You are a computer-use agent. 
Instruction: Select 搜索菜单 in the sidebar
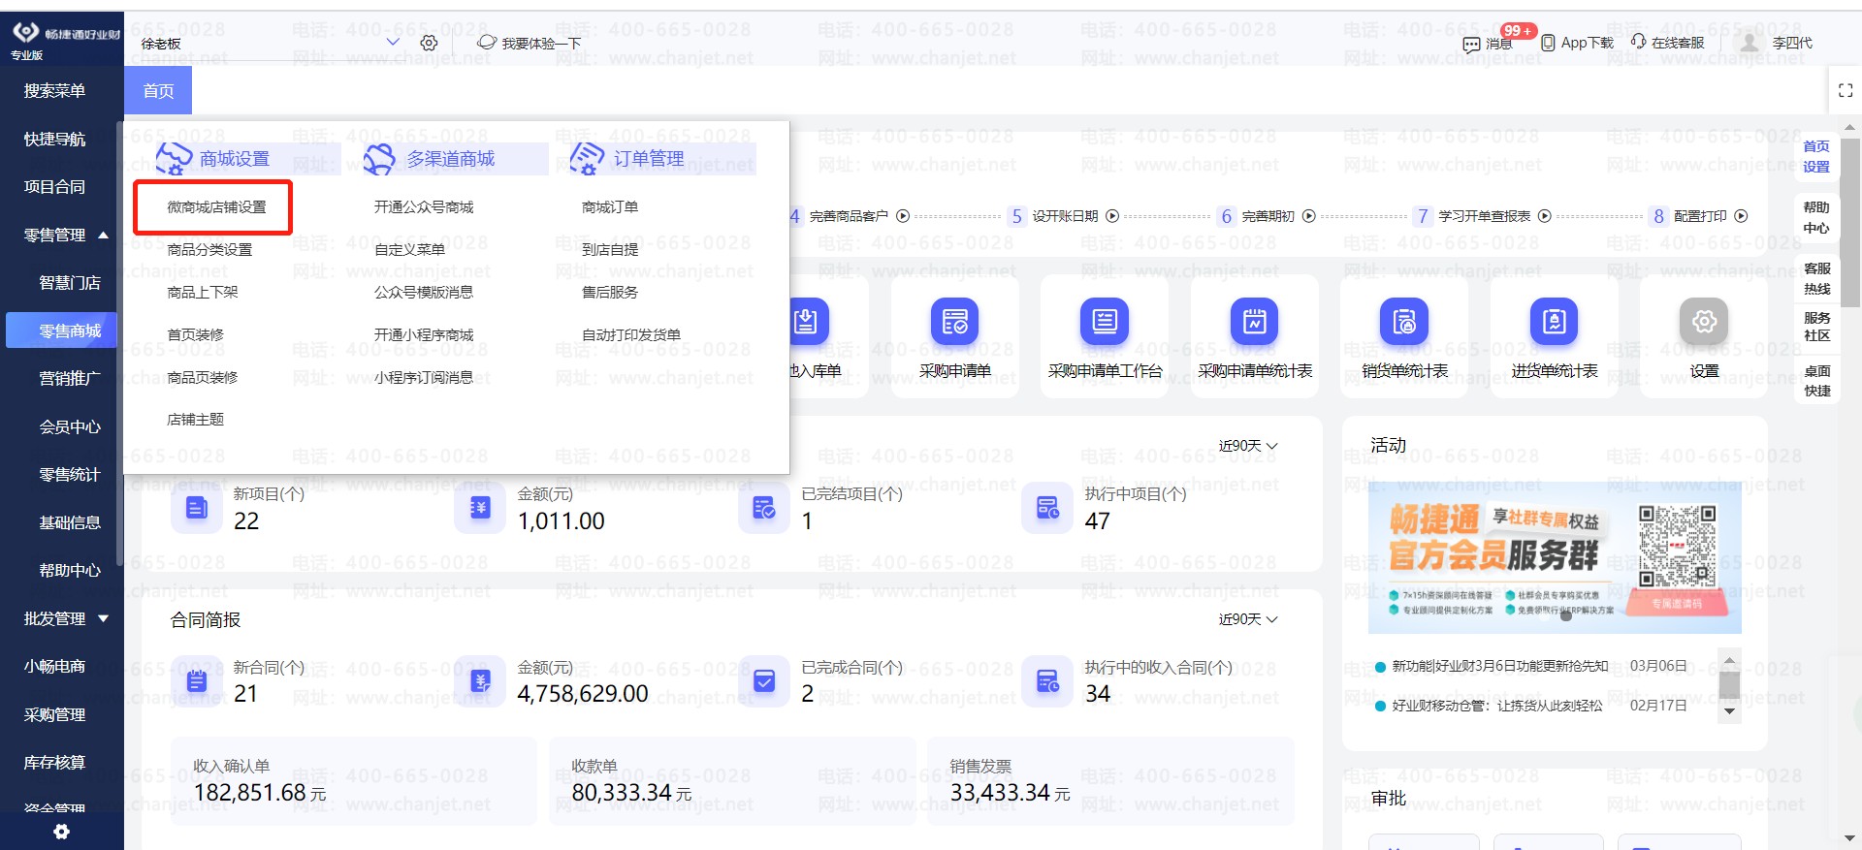55,91
